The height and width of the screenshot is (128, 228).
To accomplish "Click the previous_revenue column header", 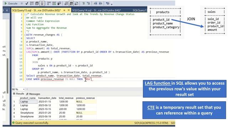I will (85, 98).
